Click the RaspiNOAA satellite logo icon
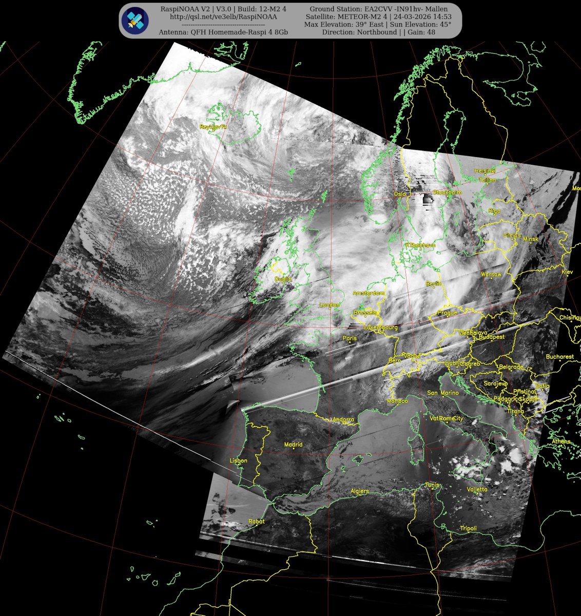The image size is (581, 616). click(x=135, y=21)
